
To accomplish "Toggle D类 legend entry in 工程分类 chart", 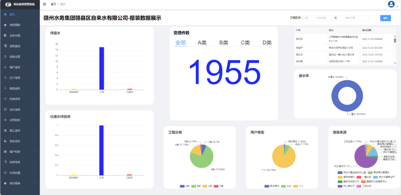I will pyautogui.click(x=219, y=186).
